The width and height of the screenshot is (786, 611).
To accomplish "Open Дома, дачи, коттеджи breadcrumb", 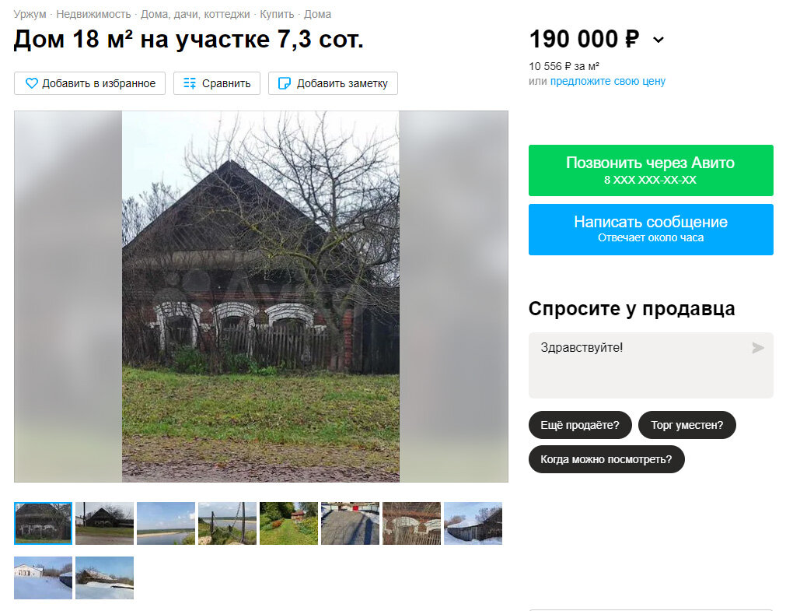I will [195, 14].
